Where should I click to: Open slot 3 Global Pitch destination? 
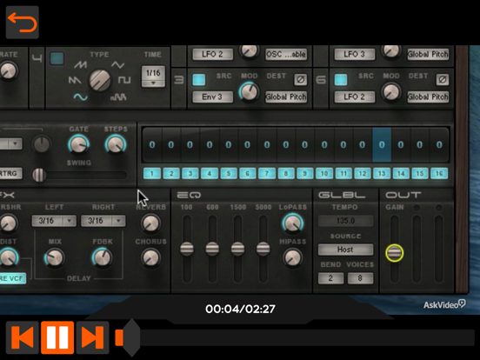coord(286,97)
